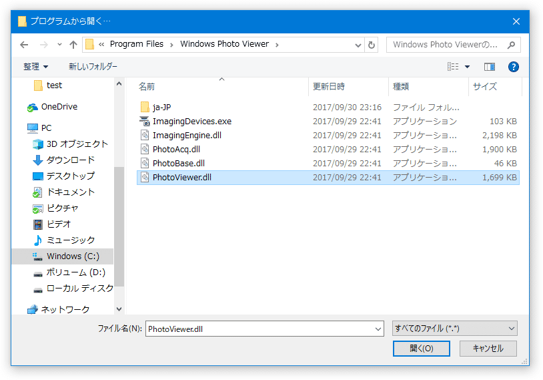Click the PhotoAcq.dll file icon
The height and width of the screenshot is (380, 543).
pyautogui.click(x=145, y=150)
